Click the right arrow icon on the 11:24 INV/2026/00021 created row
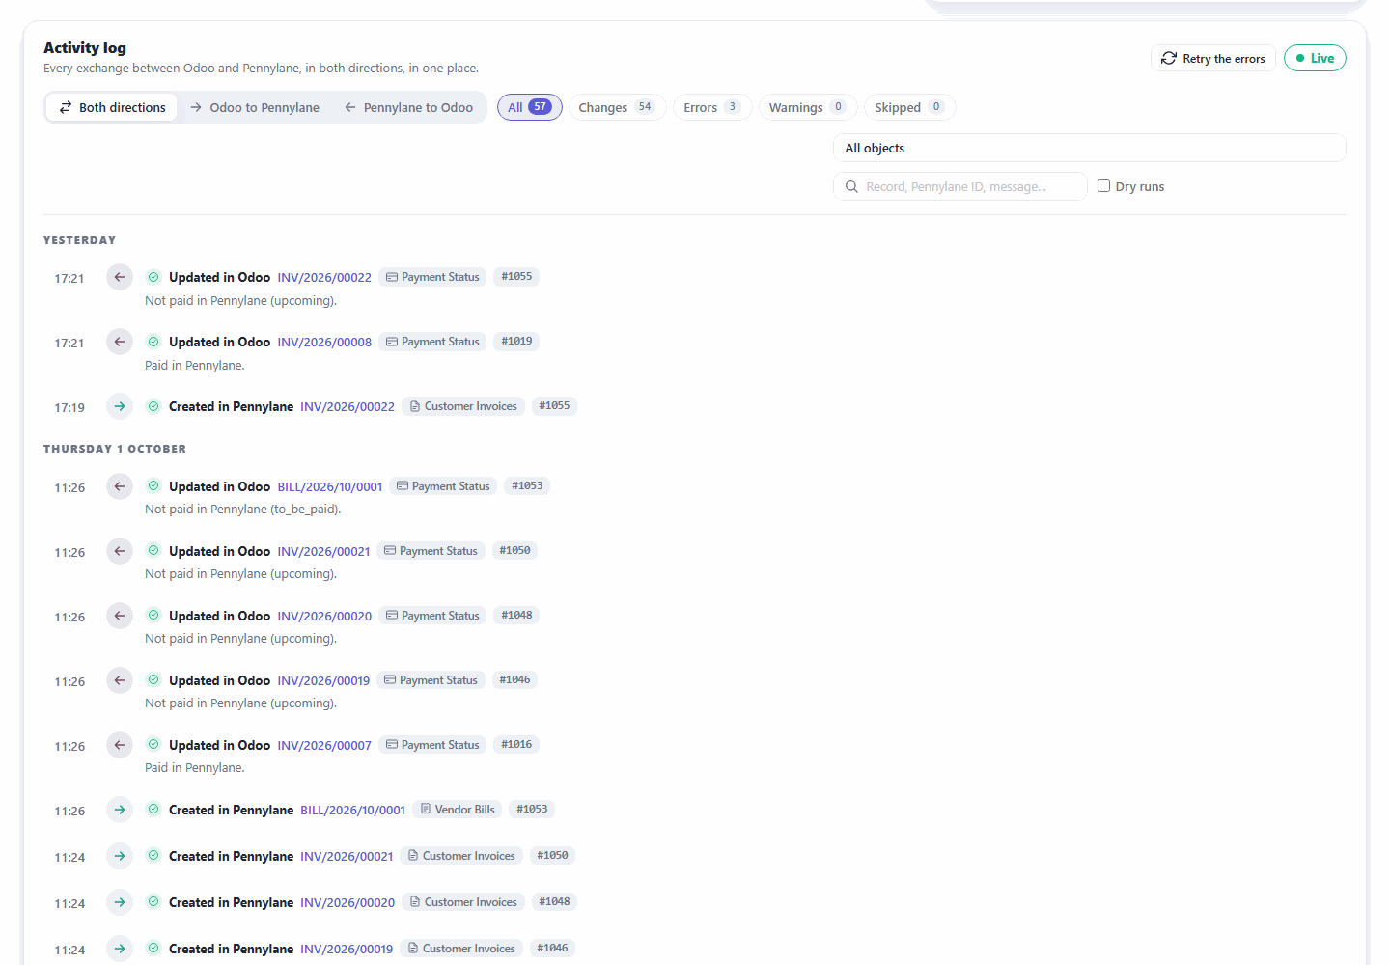The height and width of the screenshot is (965, 1390). click(x=120, y=856)
